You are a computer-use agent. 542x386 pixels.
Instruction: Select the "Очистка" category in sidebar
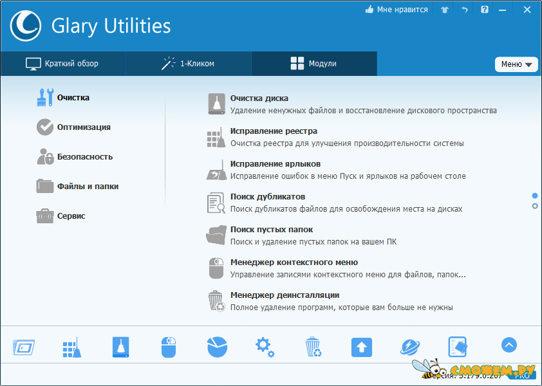[x=63, y=97]
